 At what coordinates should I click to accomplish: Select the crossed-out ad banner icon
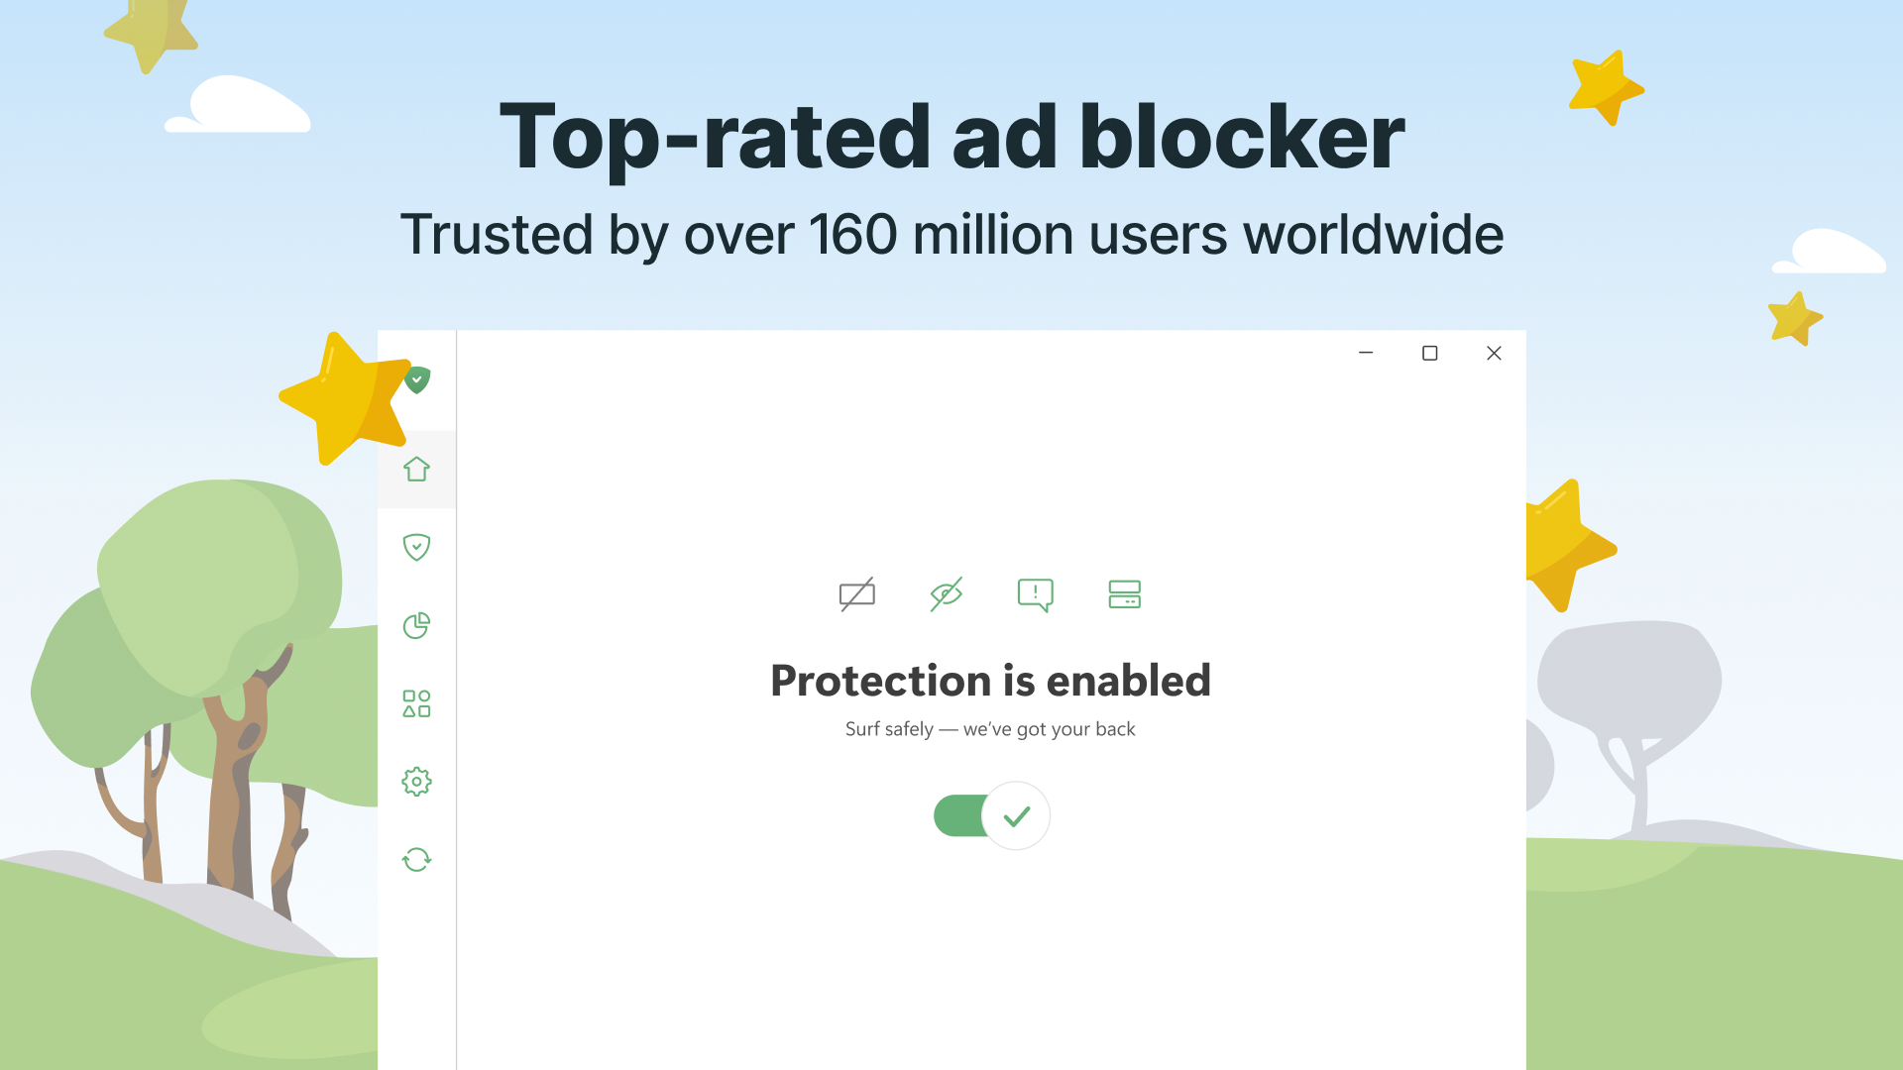pyautogui.click(x=856, y=594)
